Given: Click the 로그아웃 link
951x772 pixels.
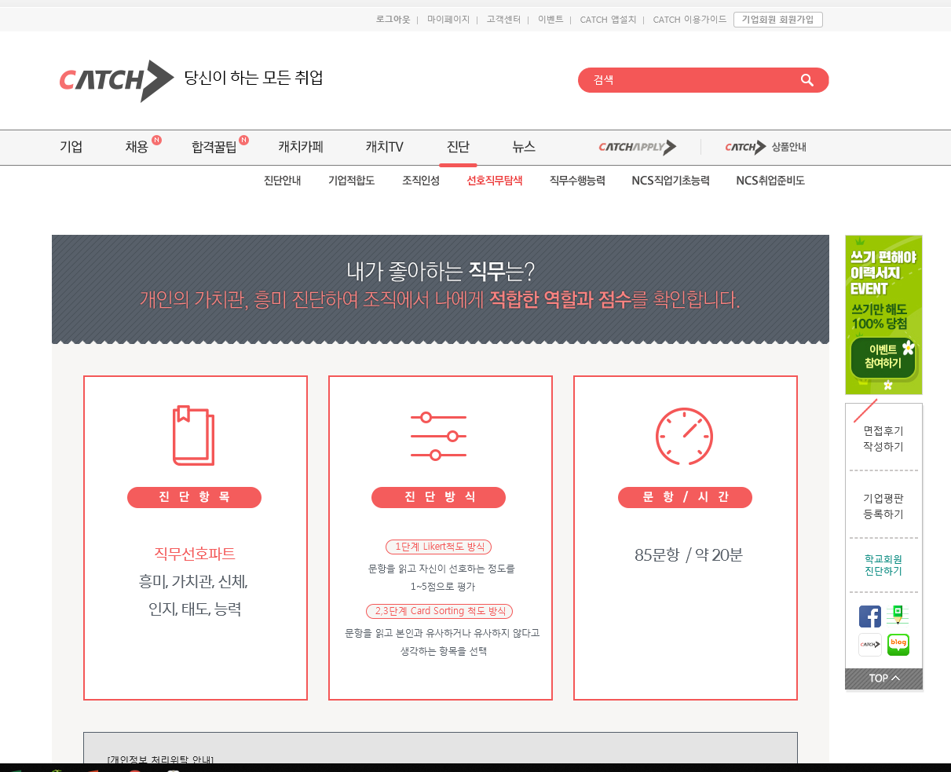Looking at the screenshot, I should (x=393, y=20).
